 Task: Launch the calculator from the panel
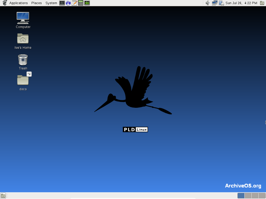[x=80, y=3]
